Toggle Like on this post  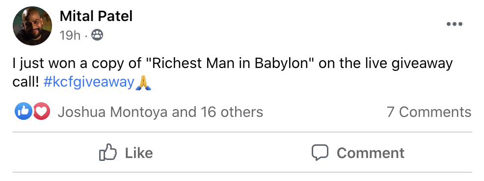pyautogui.click(x=126, y=153)
